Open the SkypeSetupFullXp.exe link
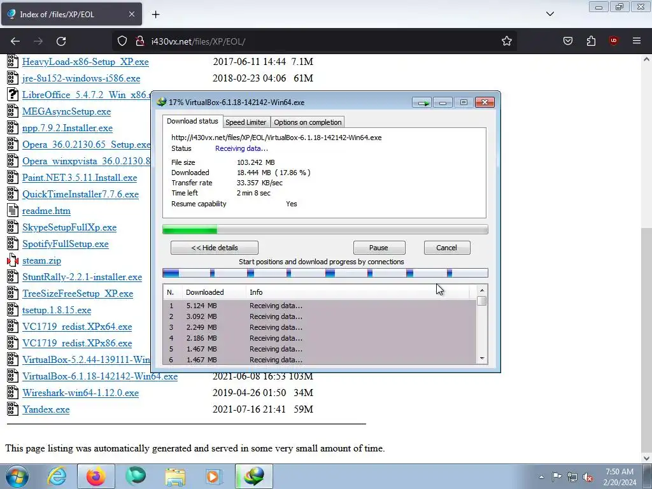Screen dimensions: 652x489 click(69, 227)
